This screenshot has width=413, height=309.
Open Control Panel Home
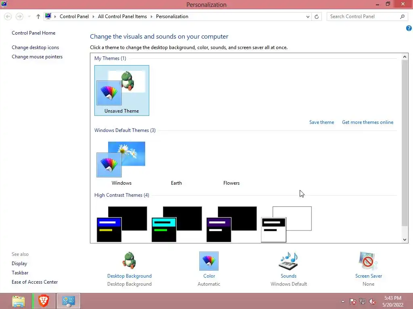pyautogui.click(x=33, y=33)
